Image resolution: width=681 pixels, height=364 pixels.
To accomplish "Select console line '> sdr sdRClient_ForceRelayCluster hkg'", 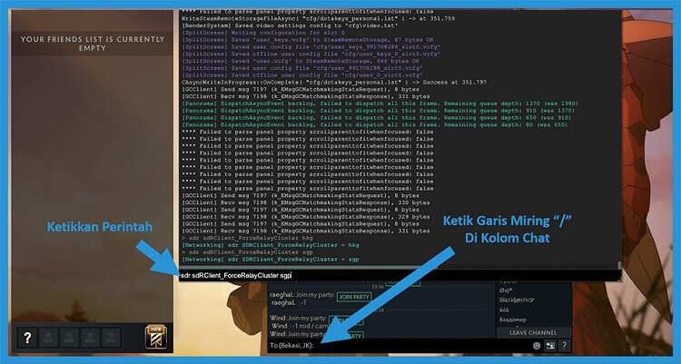I will coord(247,238).
